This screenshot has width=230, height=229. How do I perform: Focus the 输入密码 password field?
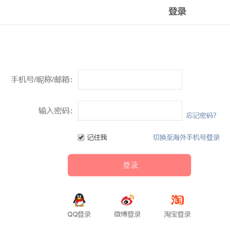point(130,111)
